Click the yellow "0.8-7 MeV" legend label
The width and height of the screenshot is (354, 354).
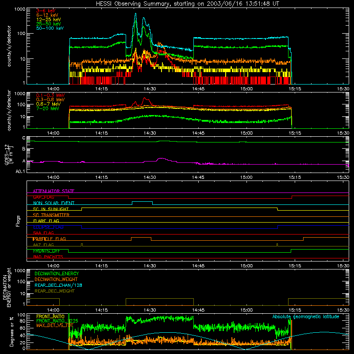(48, 104)
